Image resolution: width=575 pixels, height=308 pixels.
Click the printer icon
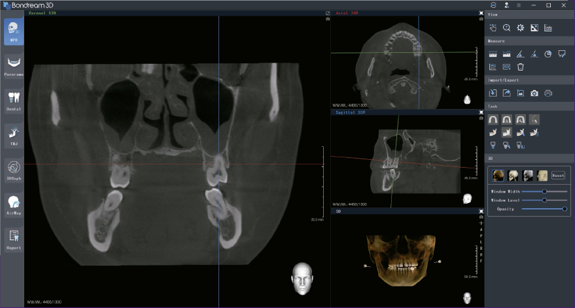click(548, 93)
